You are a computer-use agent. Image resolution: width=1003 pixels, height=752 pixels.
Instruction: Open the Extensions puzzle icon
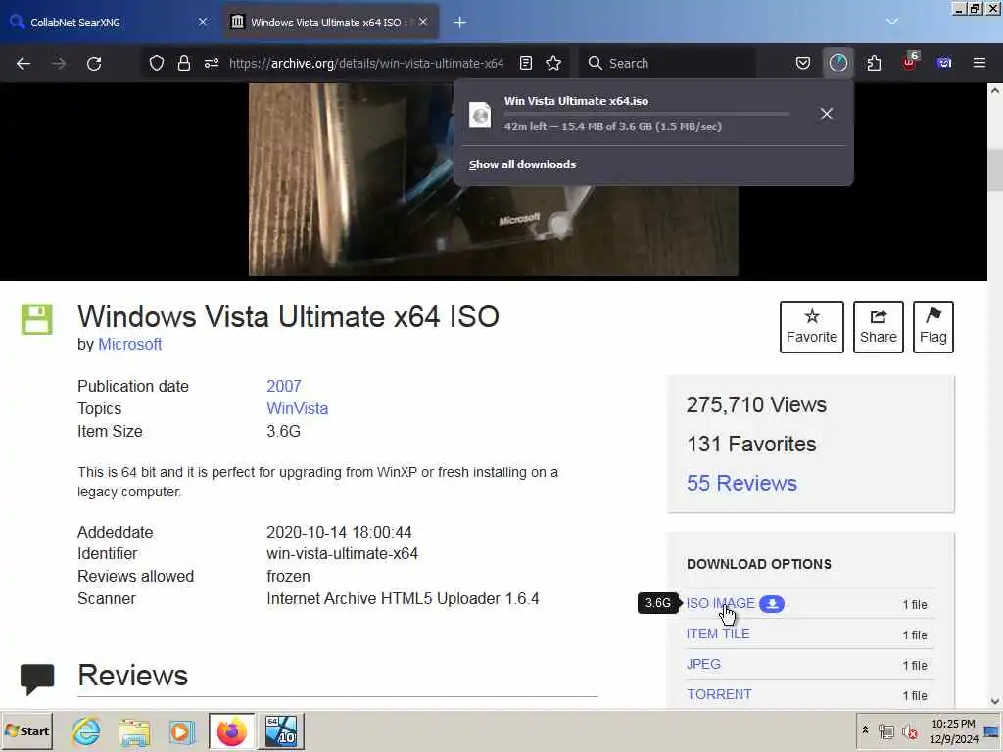pos(874,63)
